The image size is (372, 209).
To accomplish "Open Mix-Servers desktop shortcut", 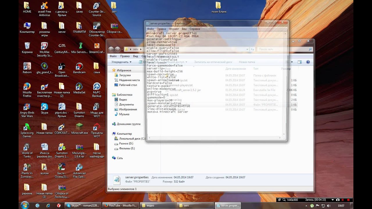I will coord(79,48).
